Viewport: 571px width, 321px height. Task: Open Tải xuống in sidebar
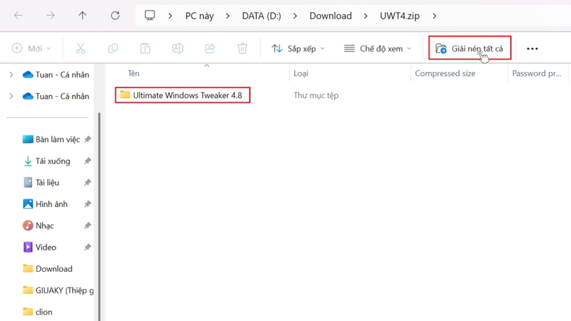pyautogui.click(x=46, y=161)
